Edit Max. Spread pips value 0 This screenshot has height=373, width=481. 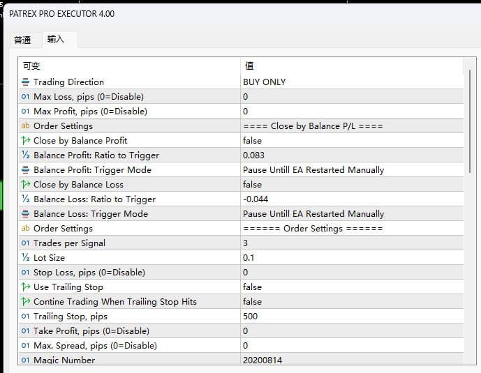pyautogui.click(x=352, y=346)
